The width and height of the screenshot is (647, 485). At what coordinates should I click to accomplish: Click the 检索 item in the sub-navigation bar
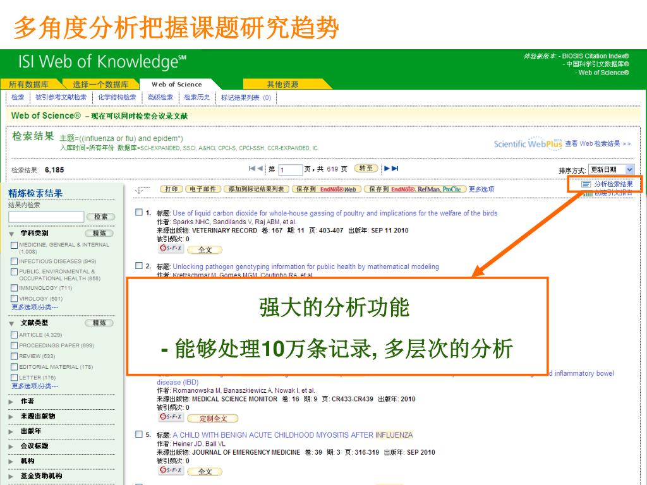point(18,97)
